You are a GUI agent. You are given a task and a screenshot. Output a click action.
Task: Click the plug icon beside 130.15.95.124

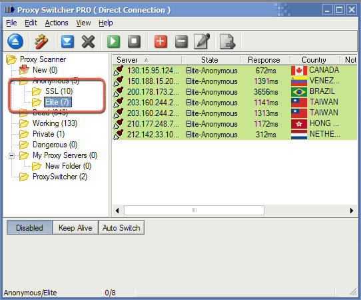pyautogui.click(x=119, y=70)
